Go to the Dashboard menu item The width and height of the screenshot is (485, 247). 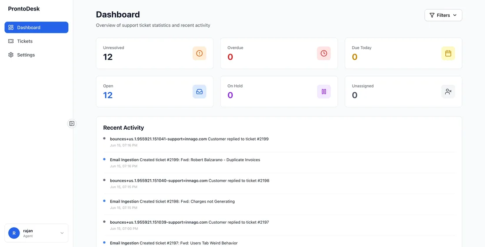tap(37, 27)
